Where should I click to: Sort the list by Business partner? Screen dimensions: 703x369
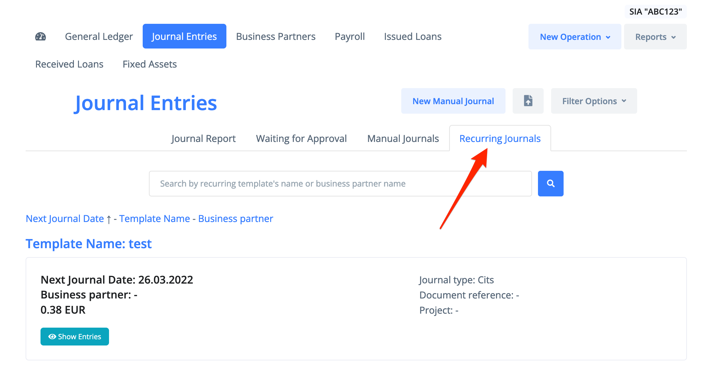(x=236, y=219)
